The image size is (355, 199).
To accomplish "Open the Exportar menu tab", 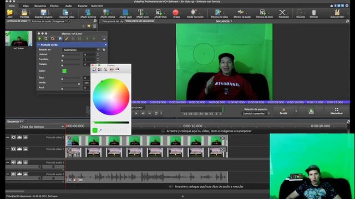I will 83,6.
